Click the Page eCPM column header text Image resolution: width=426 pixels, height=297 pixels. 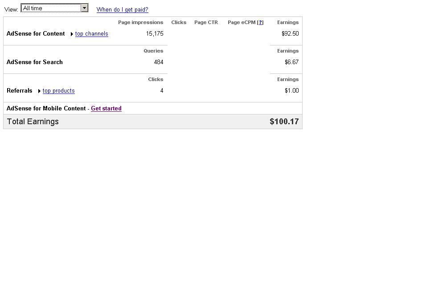tap(242, 23)
